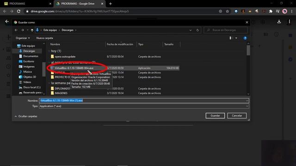This screenshot has width=296, height=166.
Task: Create a Nueva carpeta
Action: pyautogui.click(x=44, y=38)
